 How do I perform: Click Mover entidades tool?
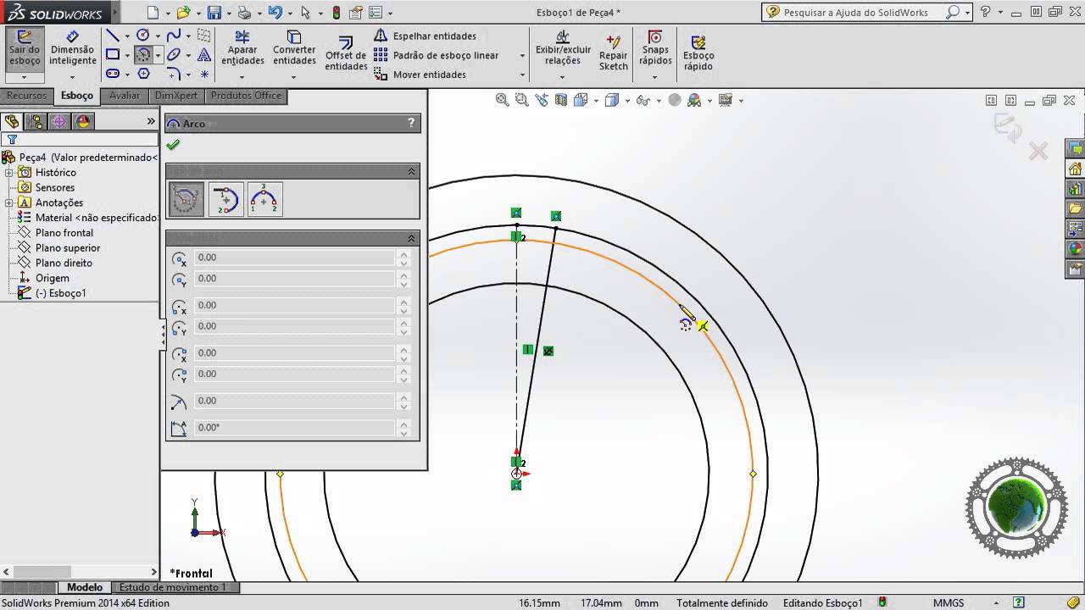420,75
